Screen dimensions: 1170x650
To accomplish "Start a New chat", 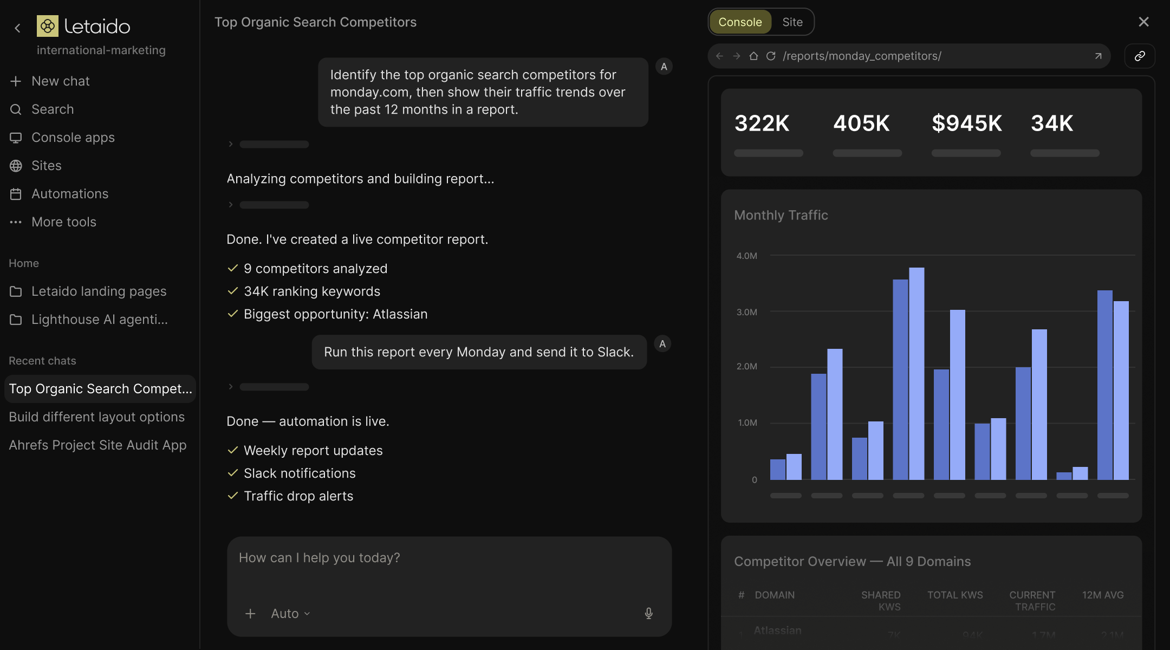I will [x=50, y=81].
